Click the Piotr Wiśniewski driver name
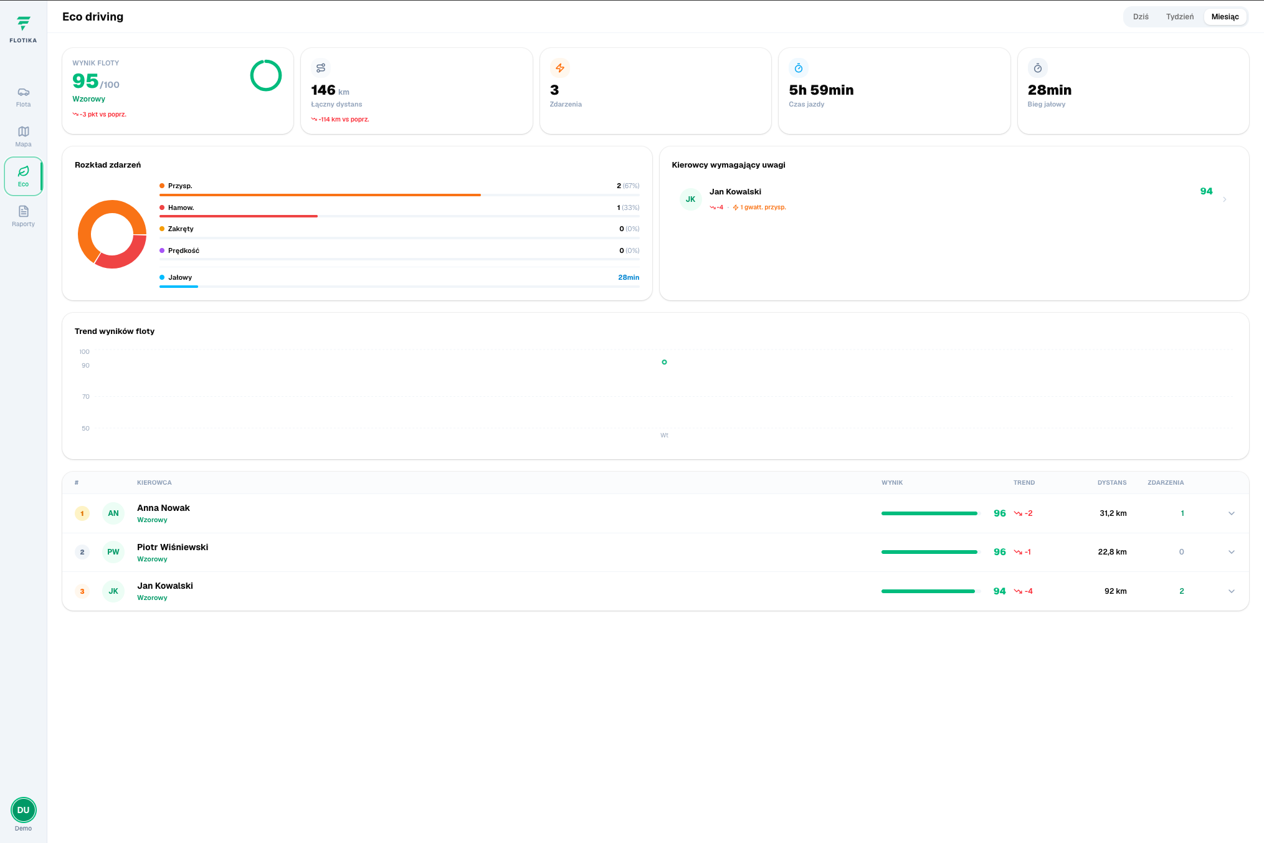Image resolution: width=1264 pixels, height=843 pixels. pos(173,547)
